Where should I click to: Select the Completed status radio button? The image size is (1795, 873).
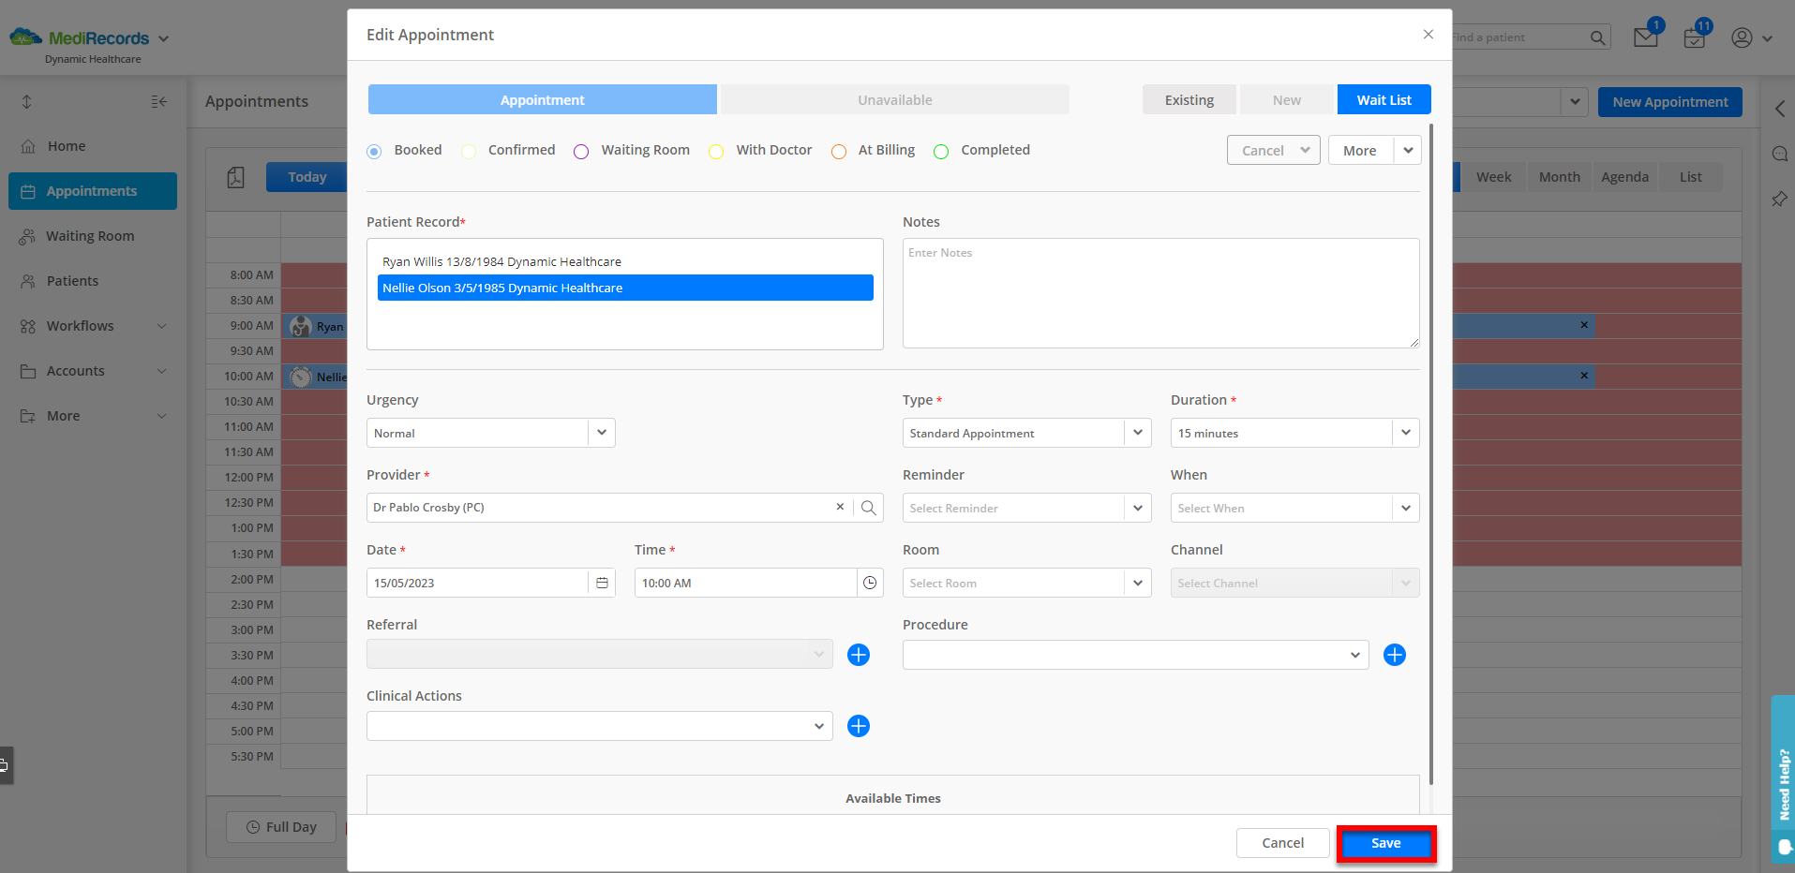pos(941,151)
